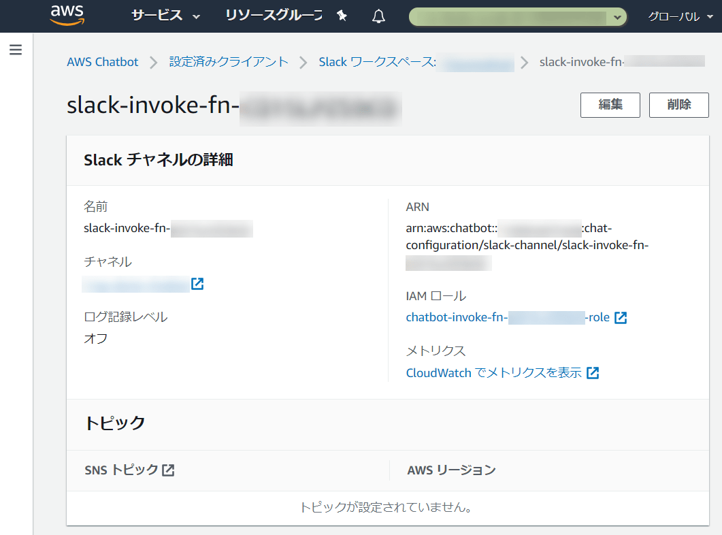This screenshot has height=535, width=722.
Task: Open the chatbot-invoke-fn role link
Action: point(508,317)
